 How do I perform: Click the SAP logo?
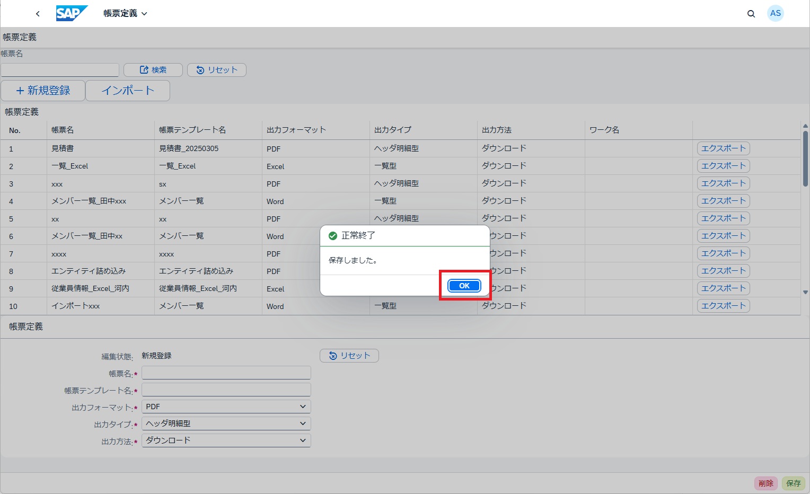tap(71, 13)
